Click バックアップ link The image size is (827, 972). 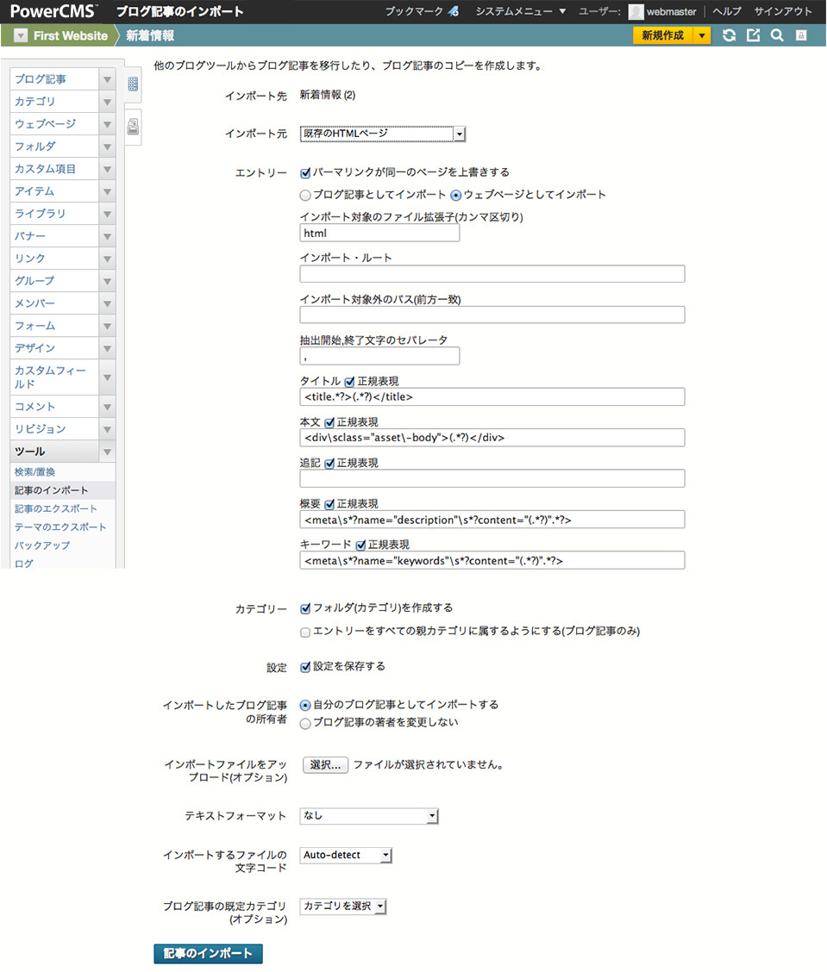tap(42, 545)
